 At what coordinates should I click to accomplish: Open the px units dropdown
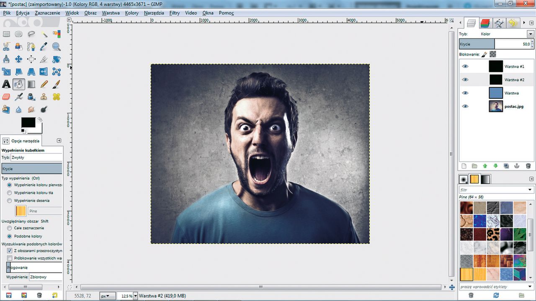point(108,296)
